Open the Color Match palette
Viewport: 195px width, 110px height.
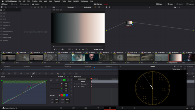click(x=9, y=73)
